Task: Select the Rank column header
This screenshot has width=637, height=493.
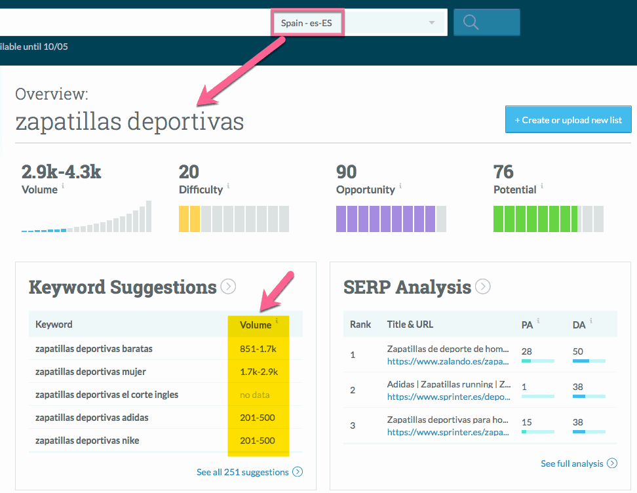Action: pos(361,324)
